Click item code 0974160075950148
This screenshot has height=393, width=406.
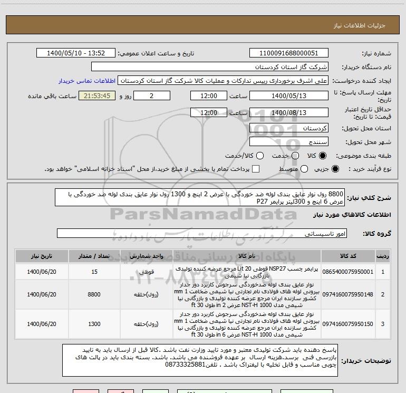point(348,294)
